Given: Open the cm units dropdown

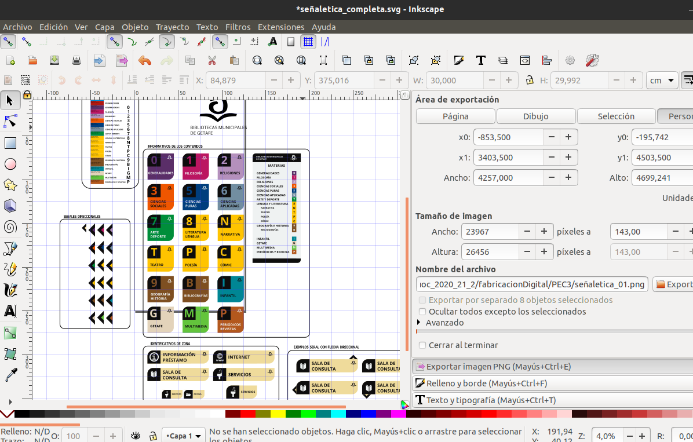Looking at the screenshot, I should [x=662, y=81].
